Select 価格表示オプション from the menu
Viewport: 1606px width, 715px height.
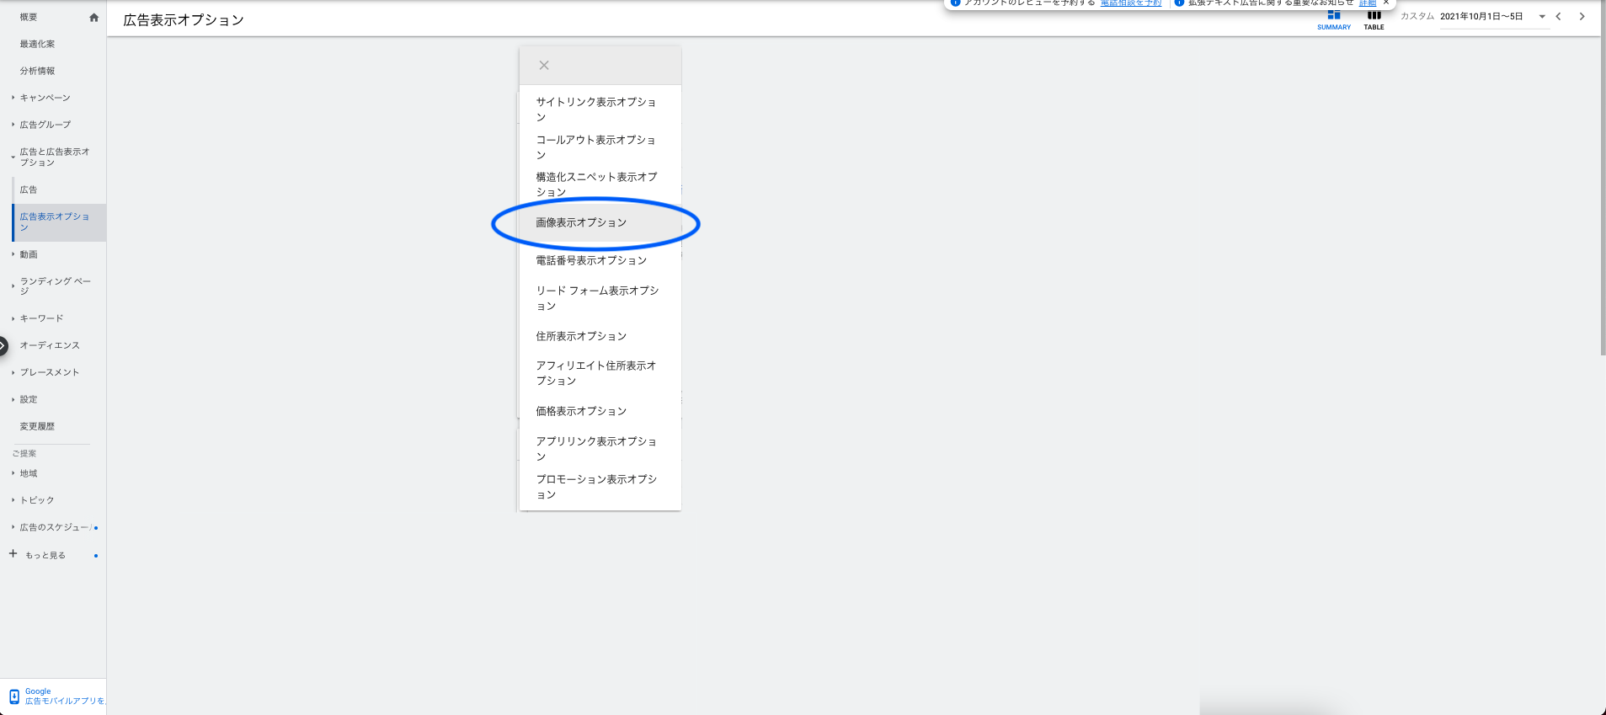tap(581, 411)
